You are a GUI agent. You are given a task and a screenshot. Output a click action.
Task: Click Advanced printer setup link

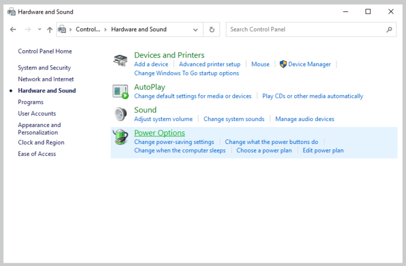coord(210,64)
